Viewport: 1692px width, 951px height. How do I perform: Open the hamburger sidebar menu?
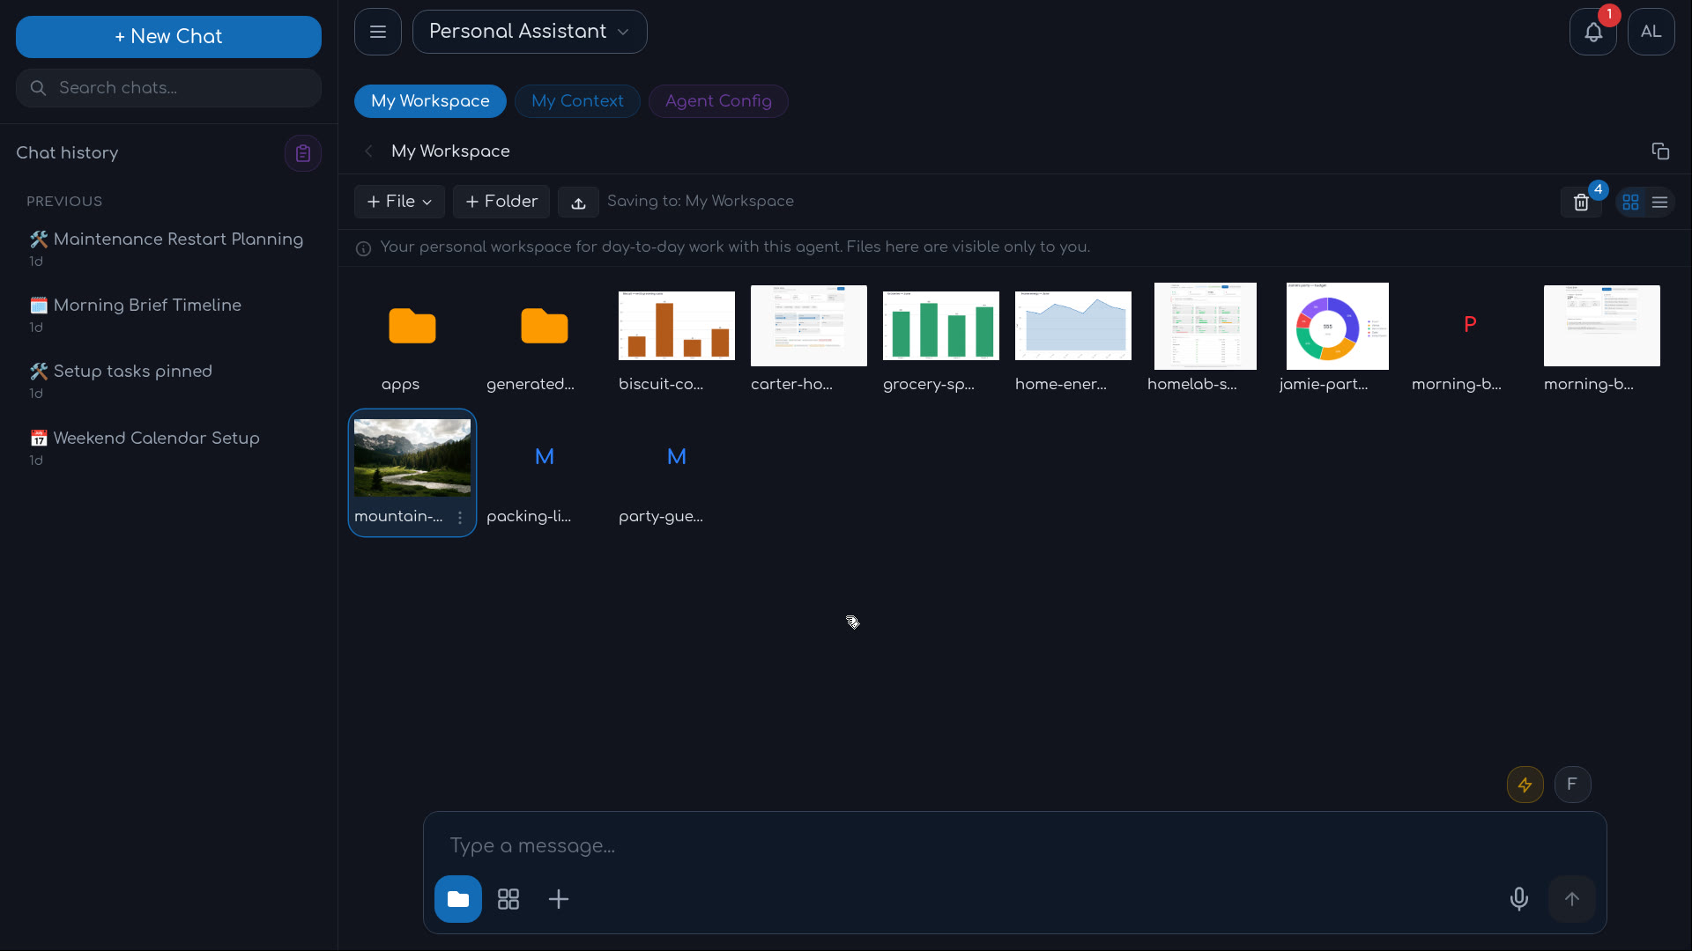tap(378, 32)
